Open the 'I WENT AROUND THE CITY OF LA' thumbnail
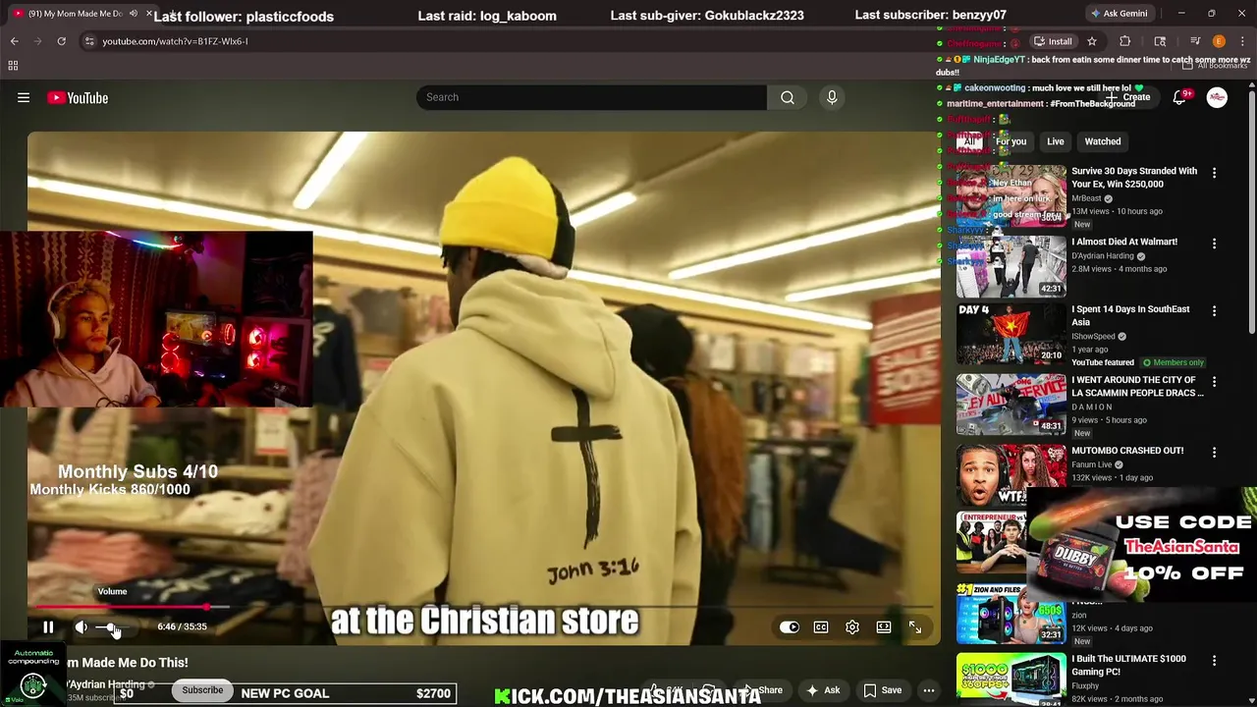 click(1011, 405)
